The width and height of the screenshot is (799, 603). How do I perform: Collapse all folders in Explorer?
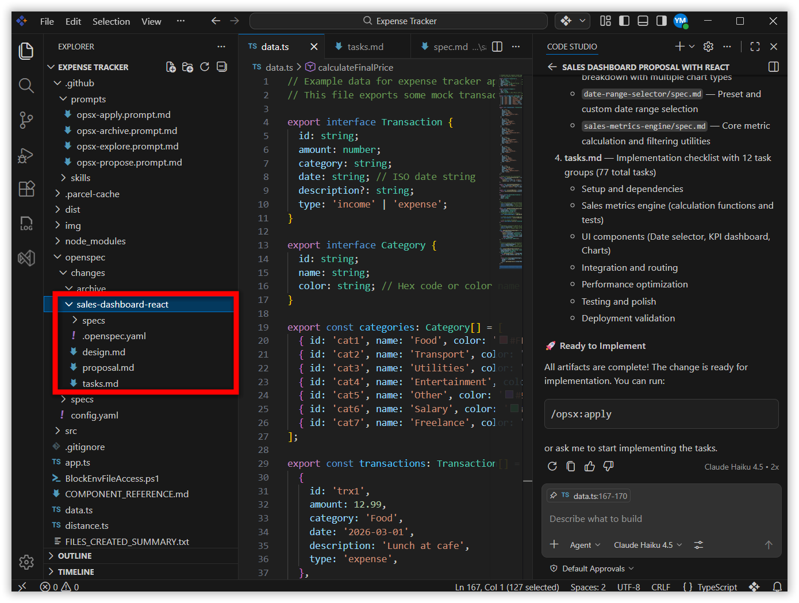point(222,67)
